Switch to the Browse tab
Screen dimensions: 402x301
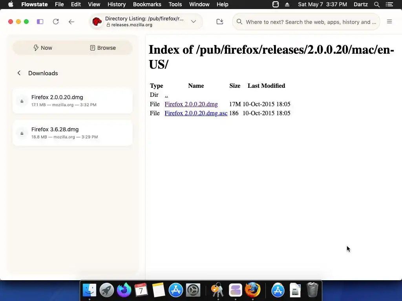(x=103, y=48)
